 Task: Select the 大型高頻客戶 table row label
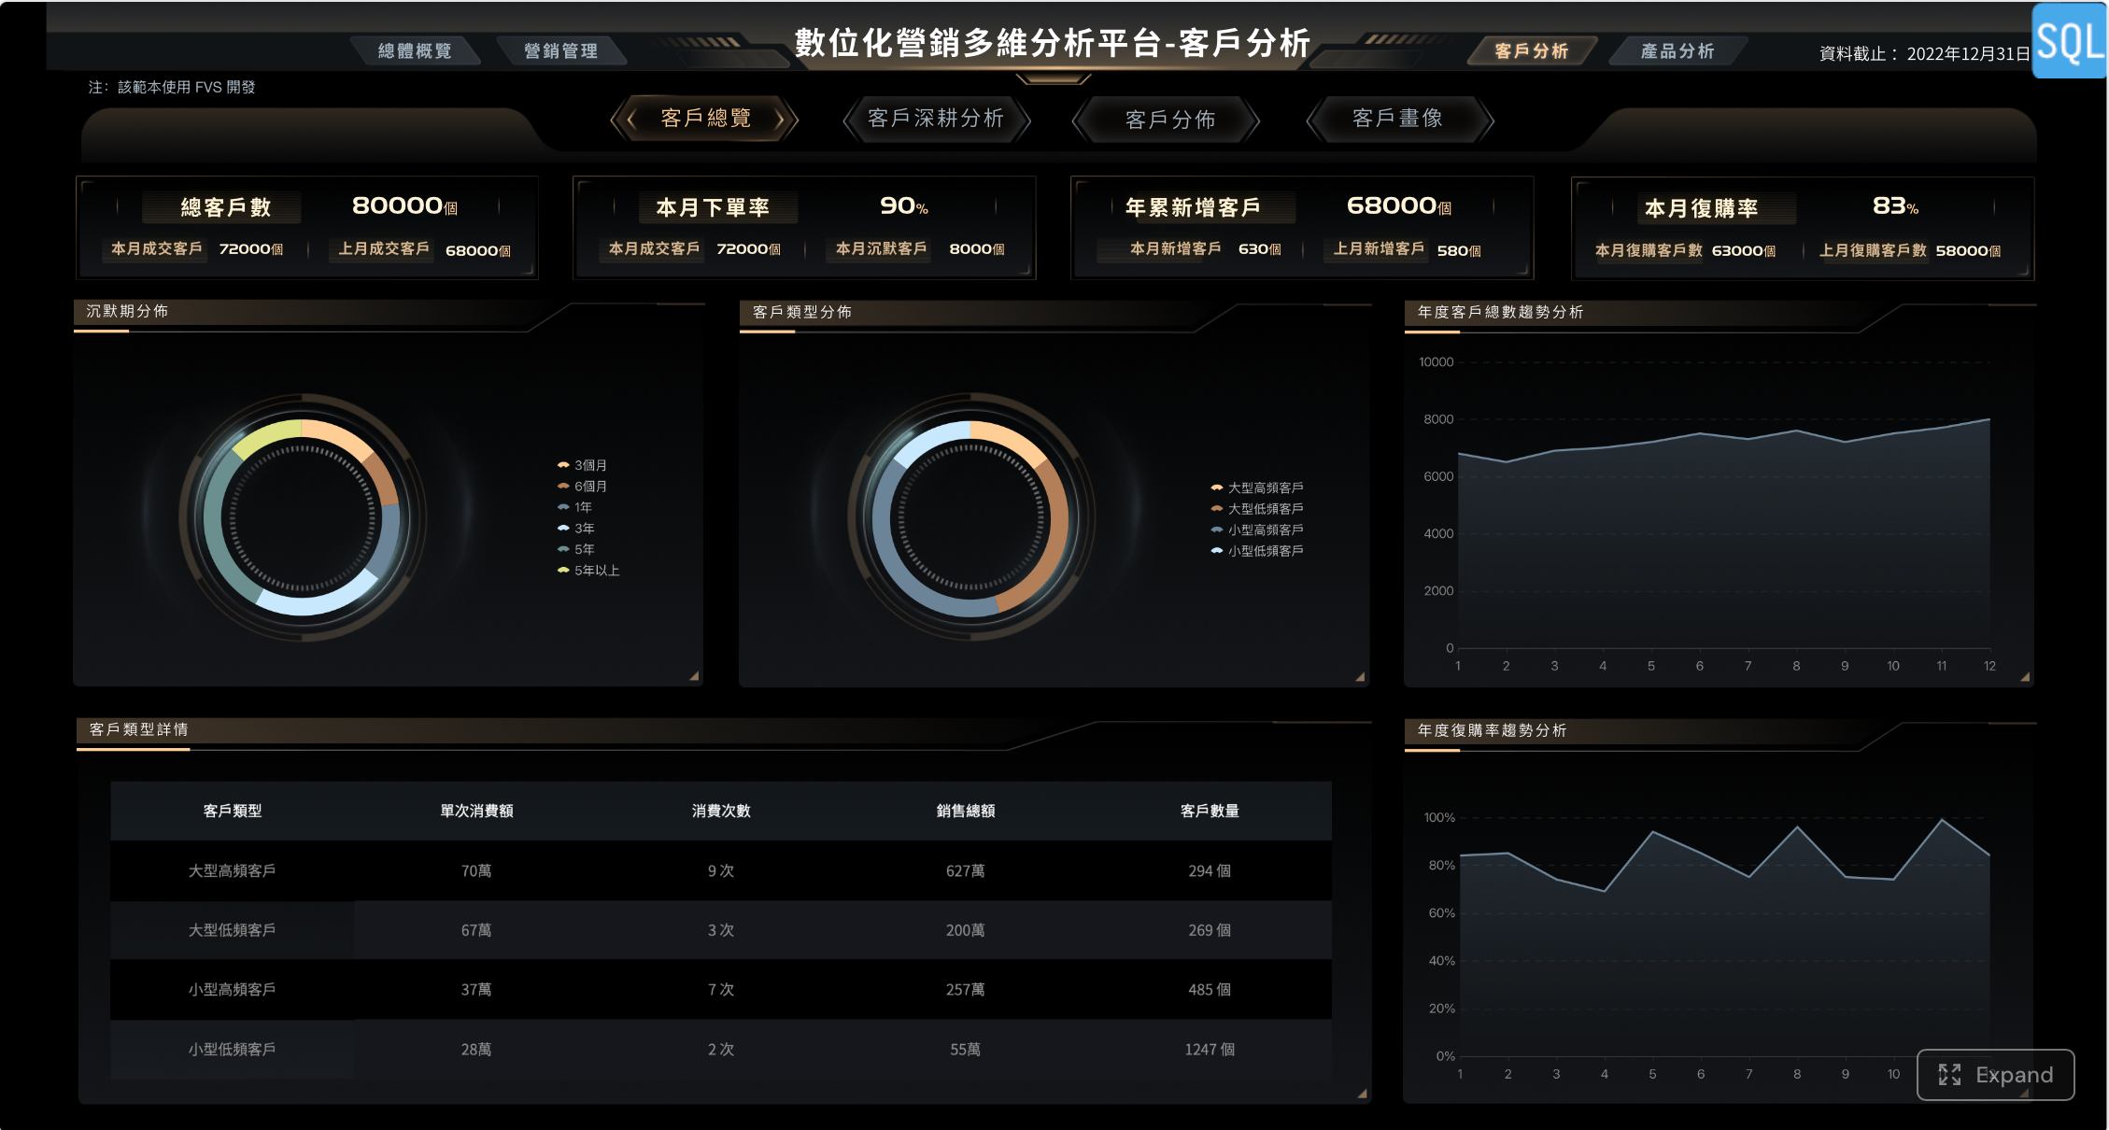tap(233, 870)
